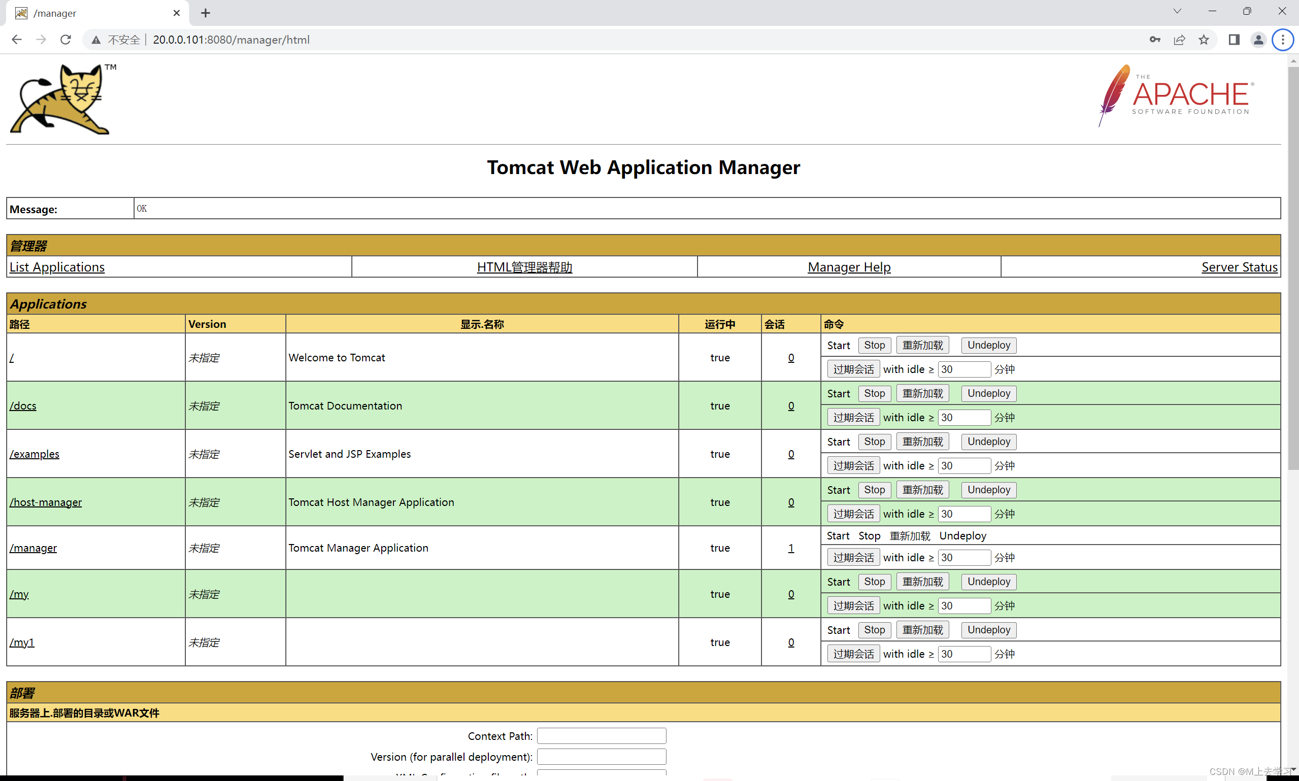This screenshot has width=1299, height=781.
Task: Select 'Servlet and JSP Examples' name text
Action: coord(349,454)
